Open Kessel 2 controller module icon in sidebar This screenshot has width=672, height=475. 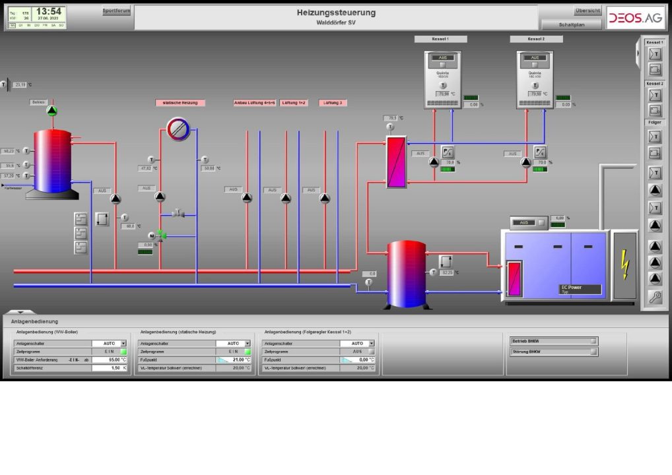tap(655, 111)
